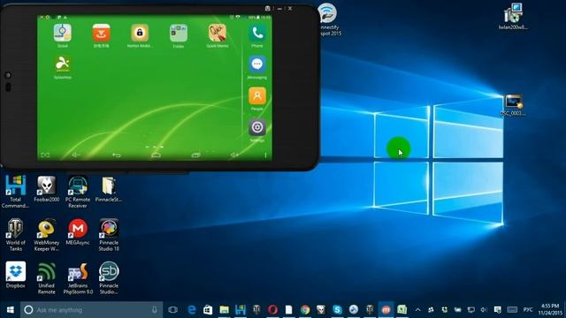This screenshot has height=318, width=566.
Task: Open the green spreadsheet taskbar icon
Action: click(402, 310)
